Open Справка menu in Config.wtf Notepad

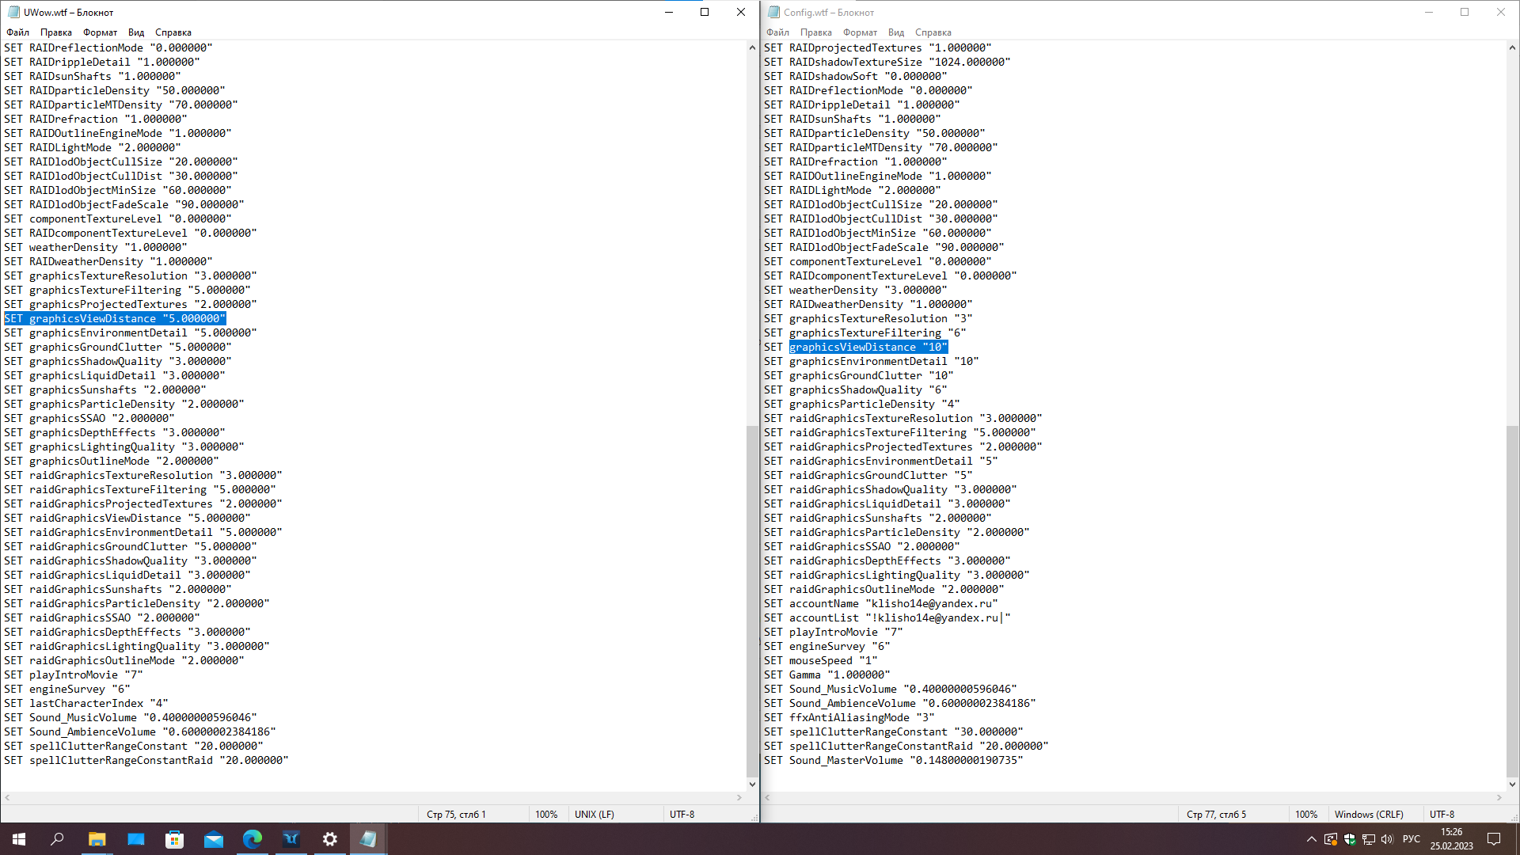pyautogui.click(x=933, y=32)
